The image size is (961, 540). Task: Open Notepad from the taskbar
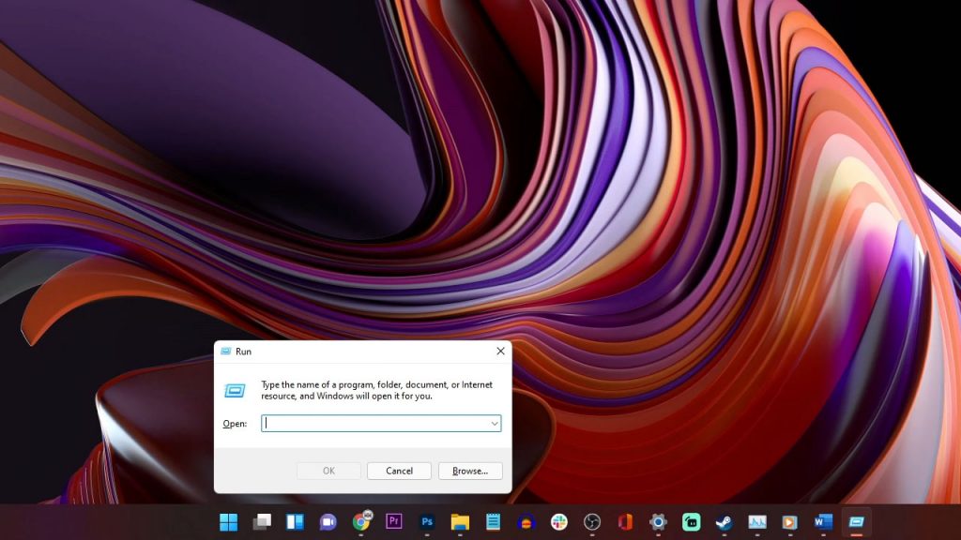click(493, 521)
